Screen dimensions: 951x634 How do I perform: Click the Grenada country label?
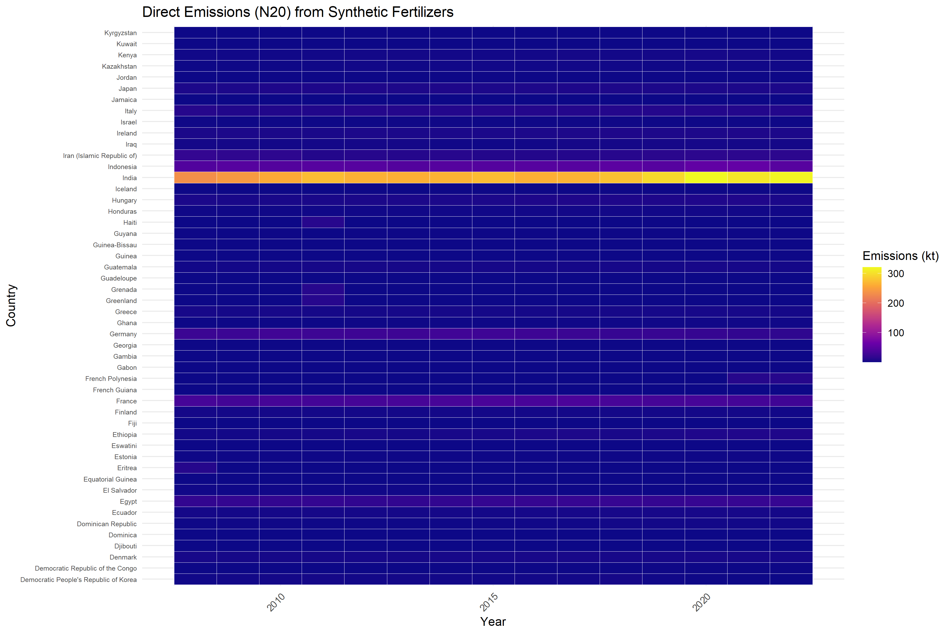pos(124,290)
